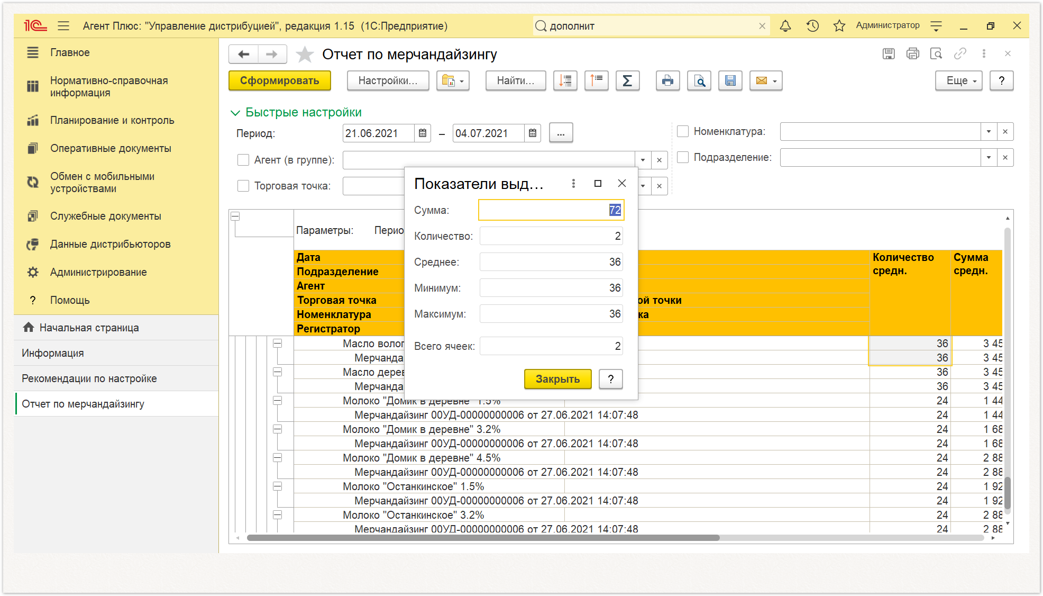Print the report with the printer icon
The height and width of the screenshot is (596, 1043).
point(667,81)
